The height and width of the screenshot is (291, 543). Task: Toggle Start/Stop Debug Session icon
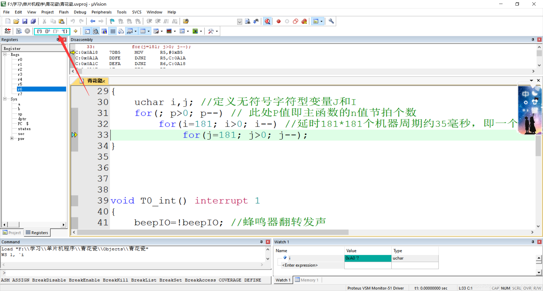point(267,21)
